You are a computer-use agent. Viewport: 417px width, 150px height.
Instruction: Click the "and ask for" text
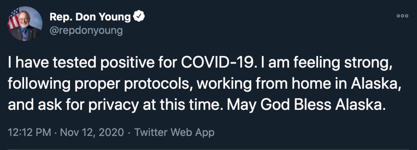point(46,105)
